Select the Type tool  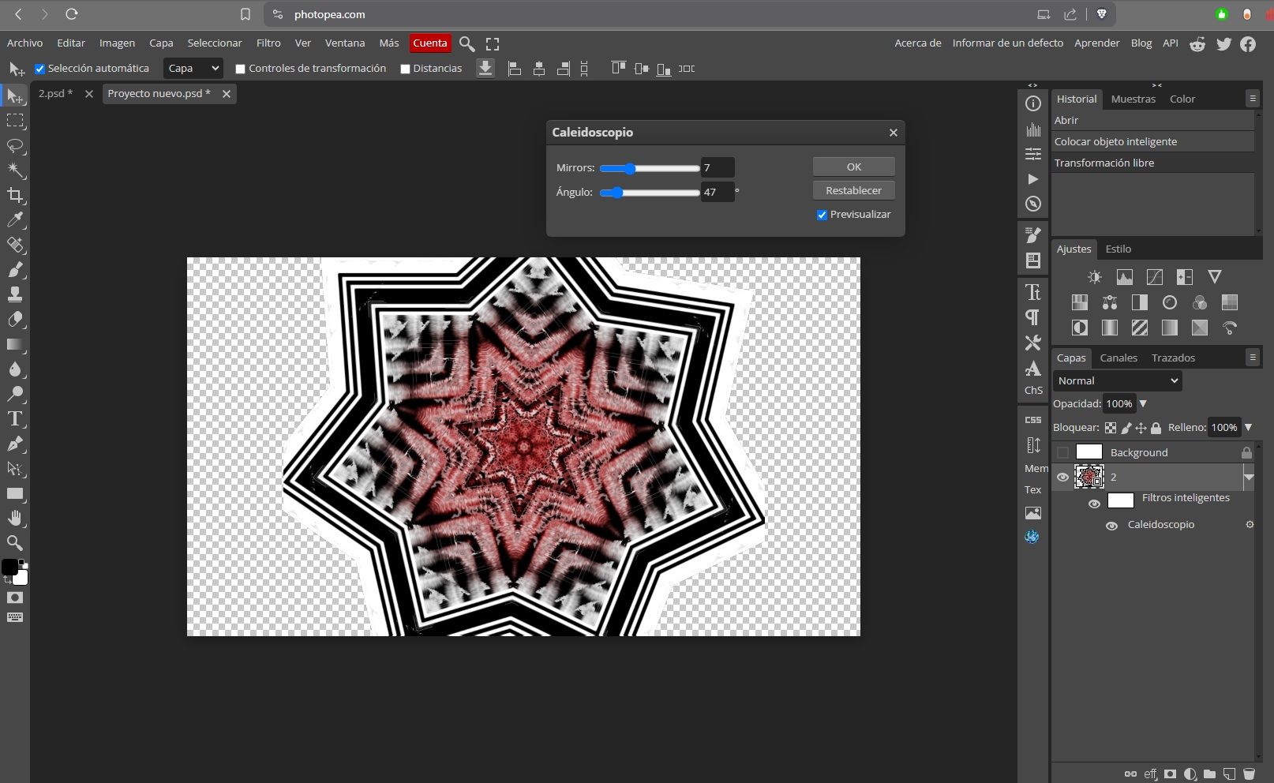coord(15,419)
